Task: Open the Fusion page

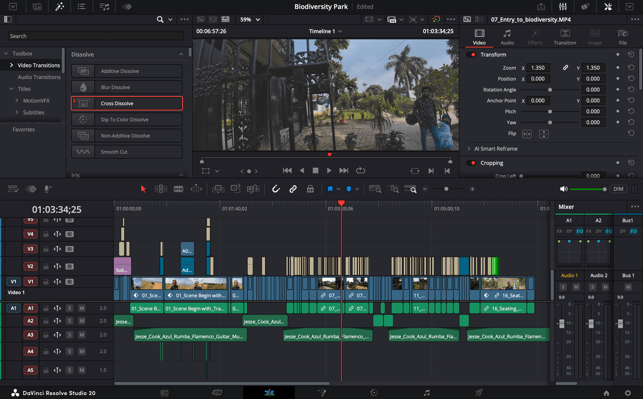Action: click(322, 393)
